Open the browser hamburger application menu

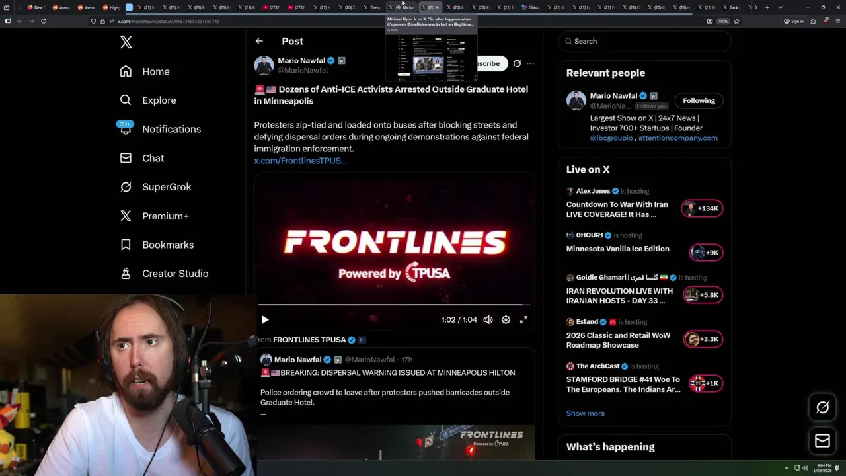point(837,21)
